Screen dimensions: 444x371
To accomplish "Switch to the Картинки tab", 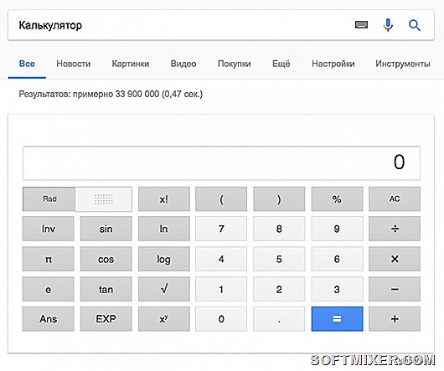I will pyautogui.click(x=130, y=64).
